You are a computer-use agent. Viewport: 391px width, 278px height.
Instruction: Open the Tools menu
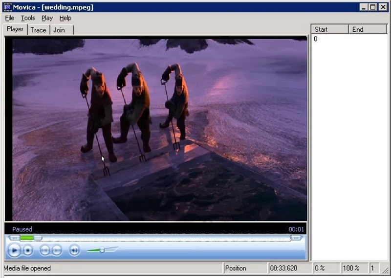tap(28, 18)
